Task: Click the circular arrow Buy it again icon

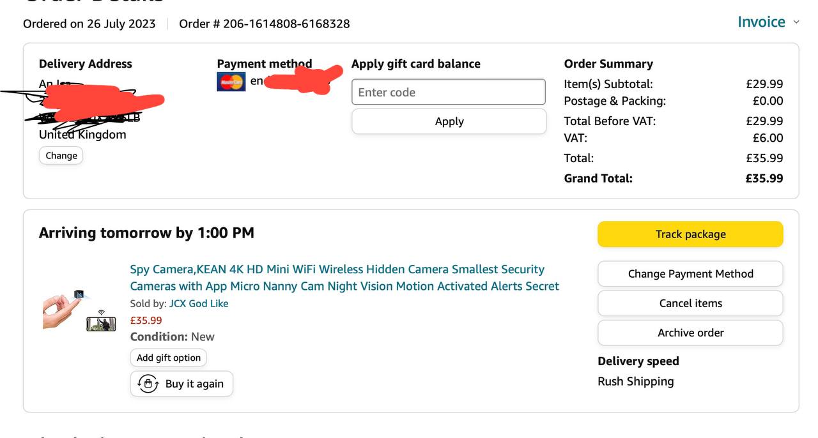Action: coord(148,384)
